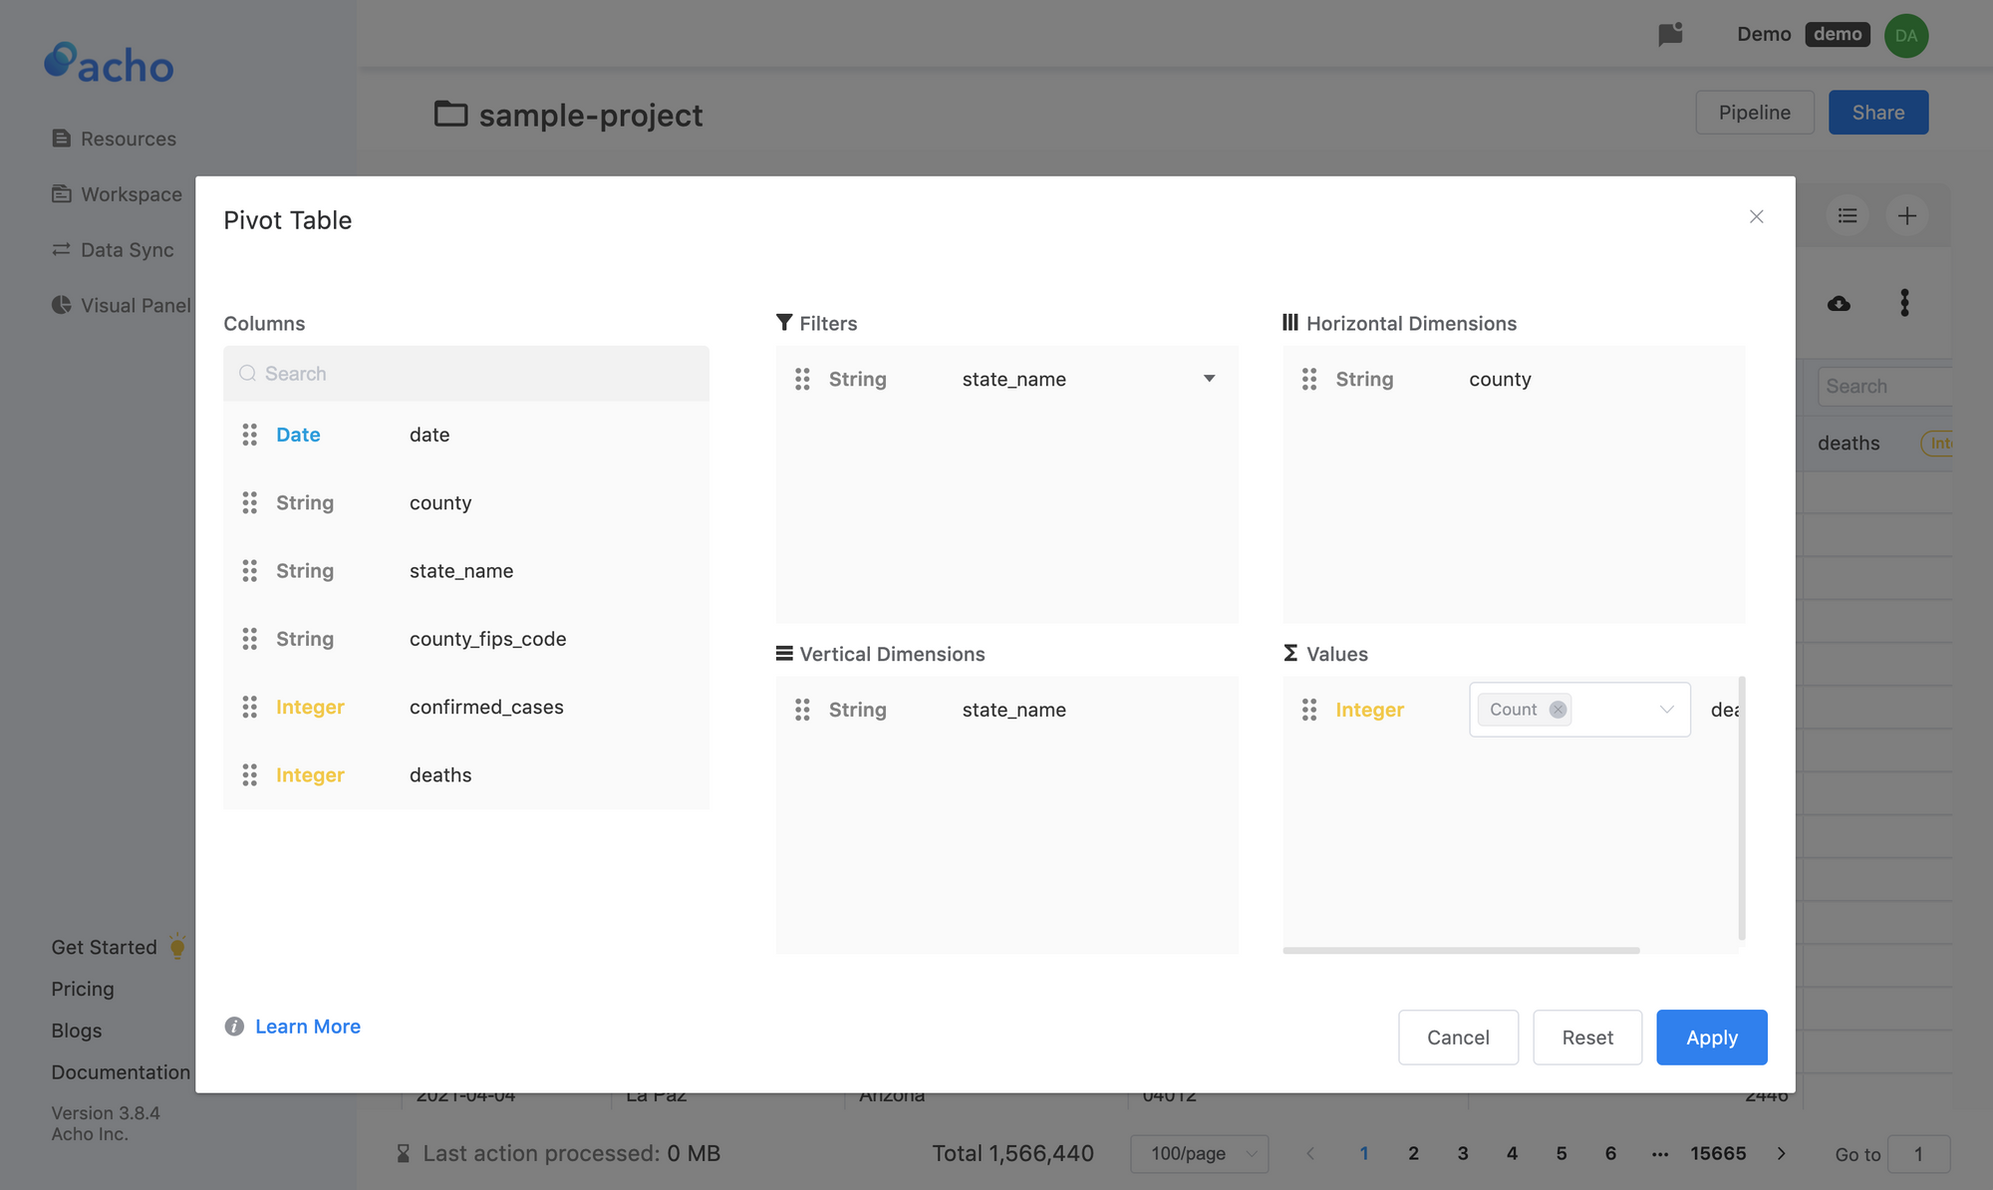Open the DA avatar account menu

(1906, 36)
